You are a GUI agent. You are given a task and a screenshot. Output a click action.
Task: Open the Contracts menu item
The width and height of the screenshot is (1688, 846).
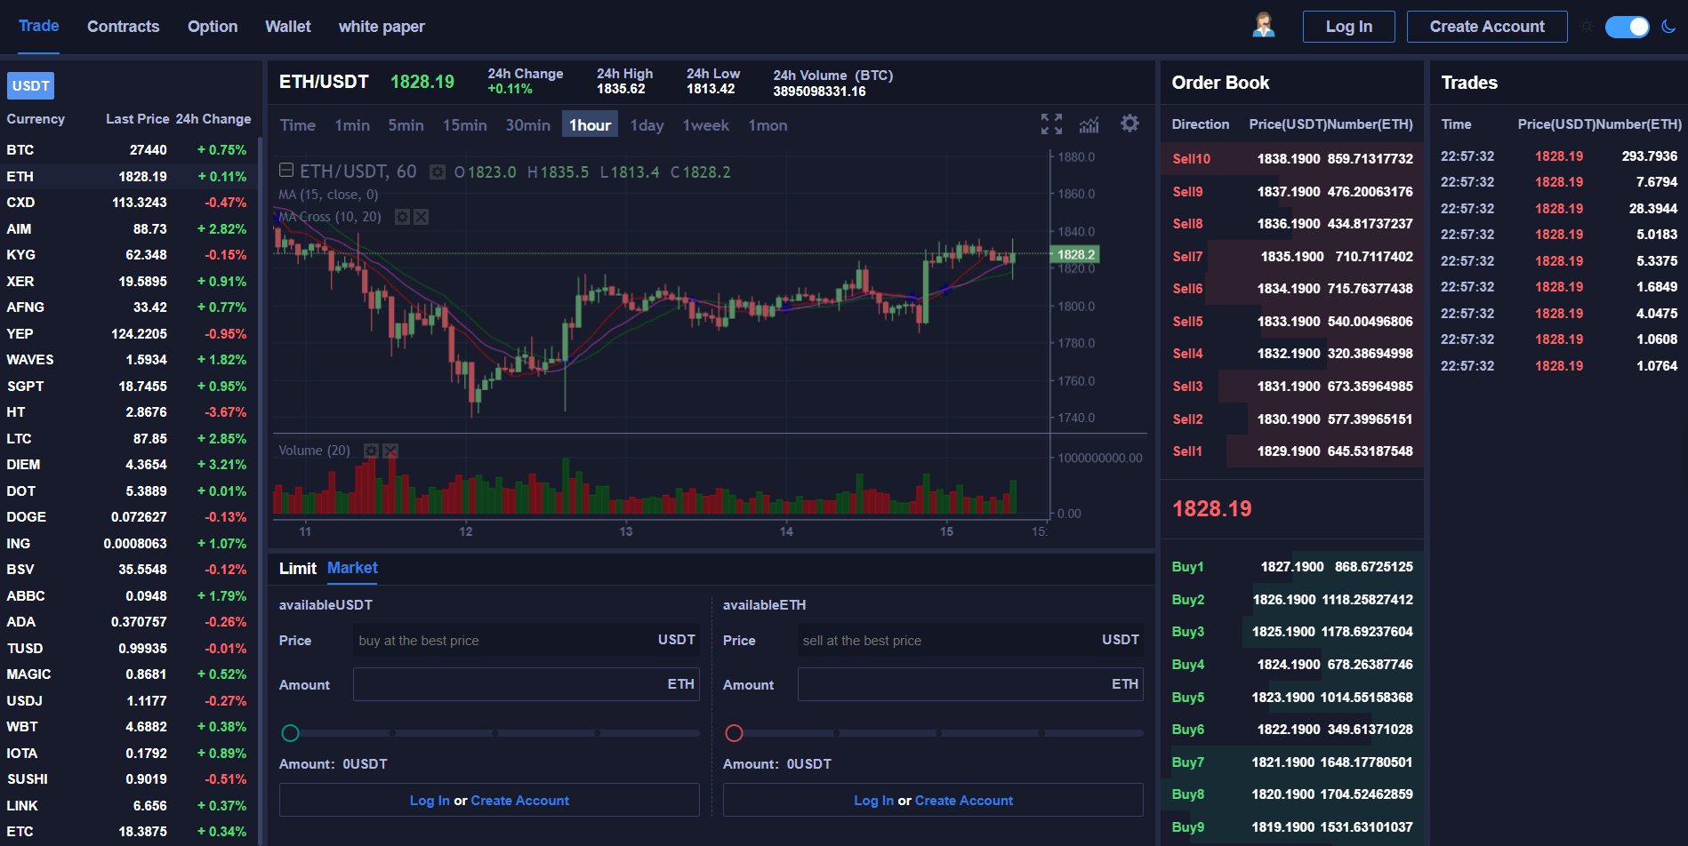pyautogui.click(x=123, y=27)
